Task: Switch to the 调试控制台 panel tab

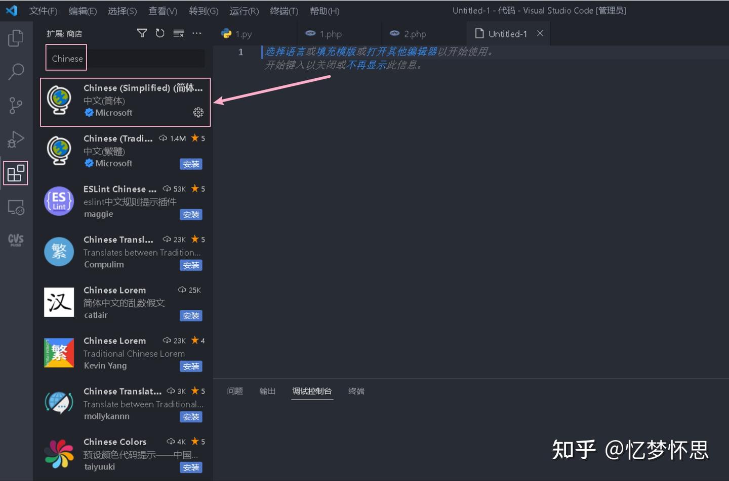Action: [312, 391]
